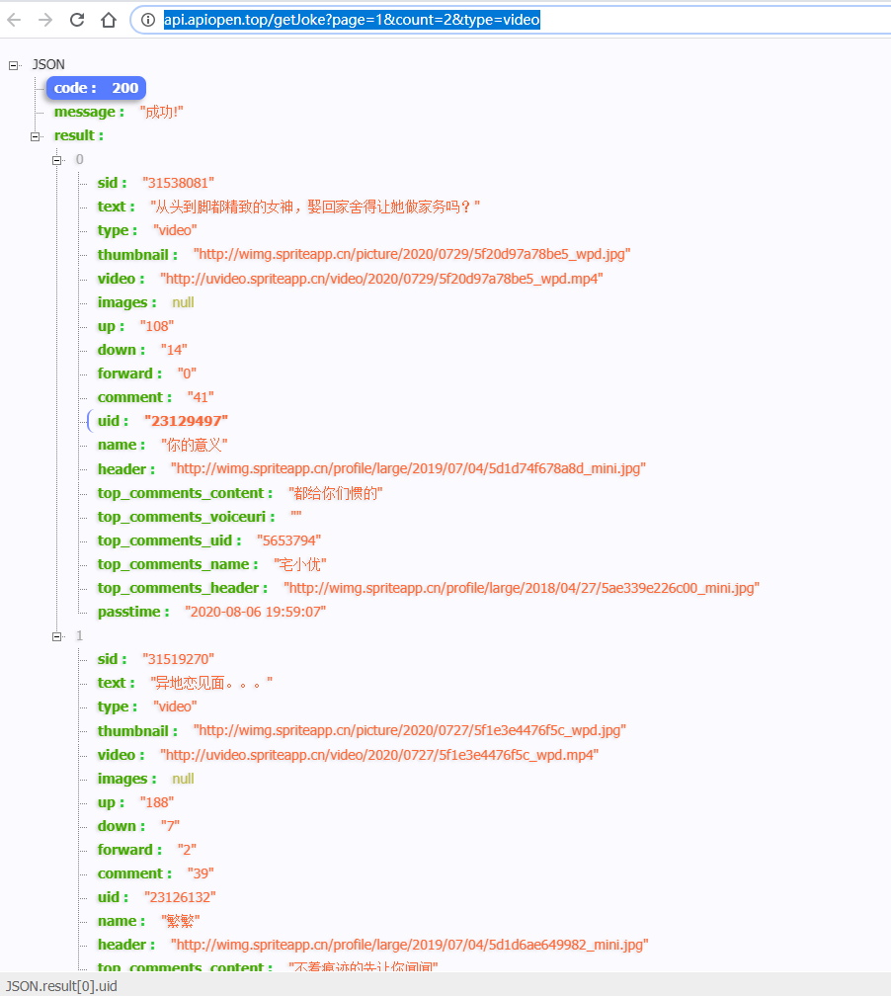891x996 pixels.
Task: Click top_comments_name value 宅小优
Action: [300, 564]
